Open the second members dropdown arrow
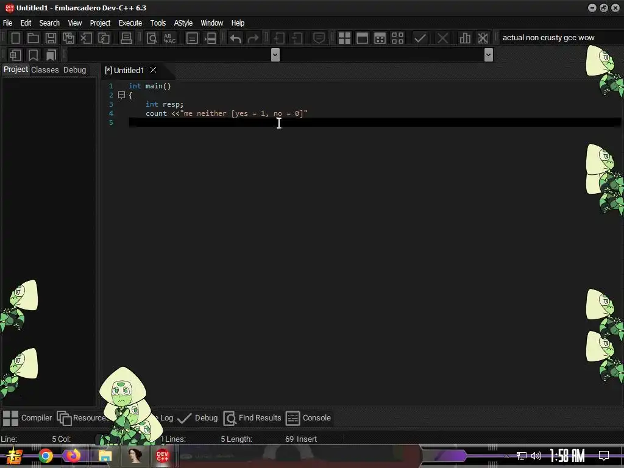Screen dimensions: 624x468 coord(489,55)
